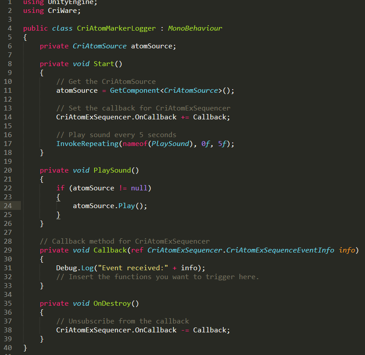Click the string "Event received:"

133,268
